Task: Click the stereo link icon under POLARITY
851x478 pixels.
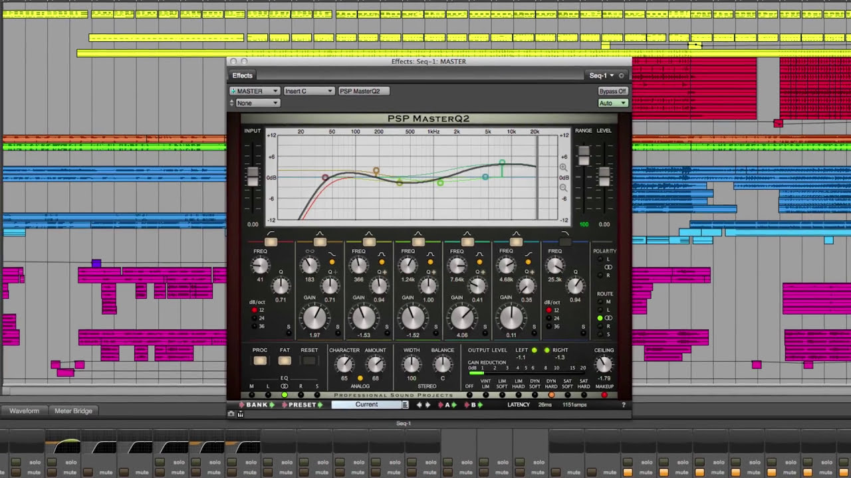Action: [x=608, y=267]
